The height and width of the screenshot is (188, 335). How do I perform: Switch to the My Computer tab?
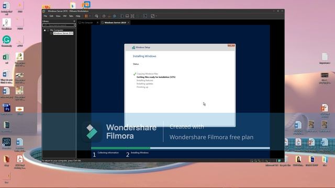tap(87, 22)
